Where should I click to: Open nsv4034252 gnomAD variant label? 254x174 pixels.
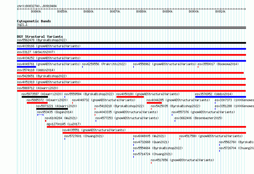click(x=49, y=58)
